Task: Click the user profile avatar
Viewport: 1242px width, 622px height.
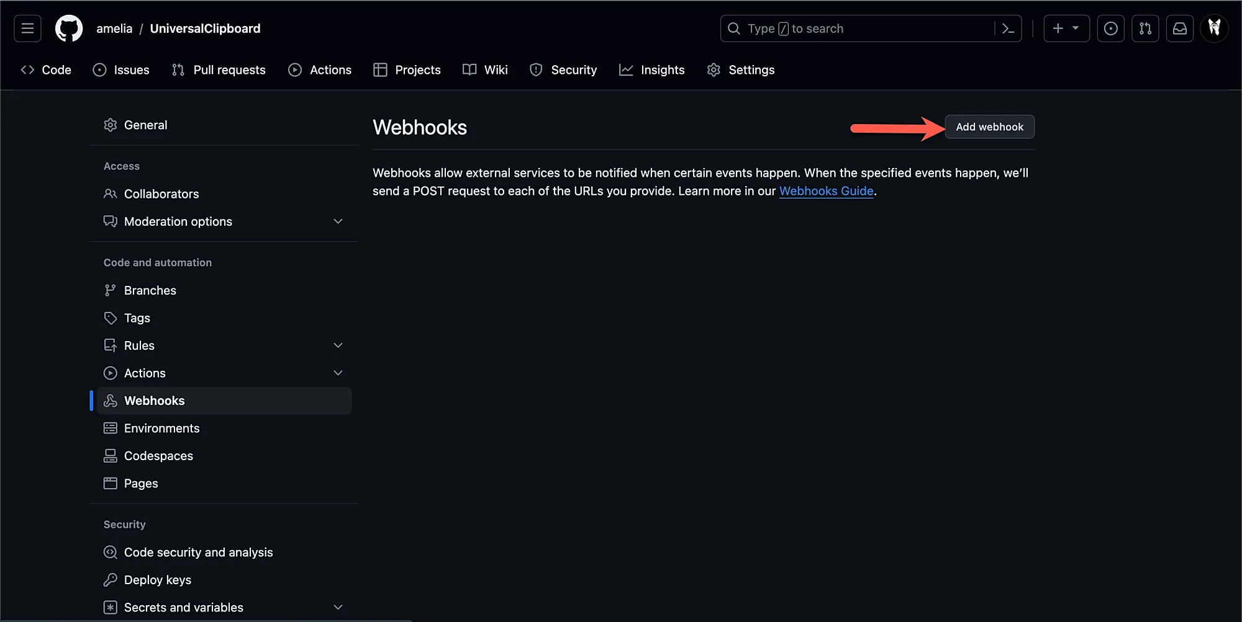Action: click(1214, 29)
